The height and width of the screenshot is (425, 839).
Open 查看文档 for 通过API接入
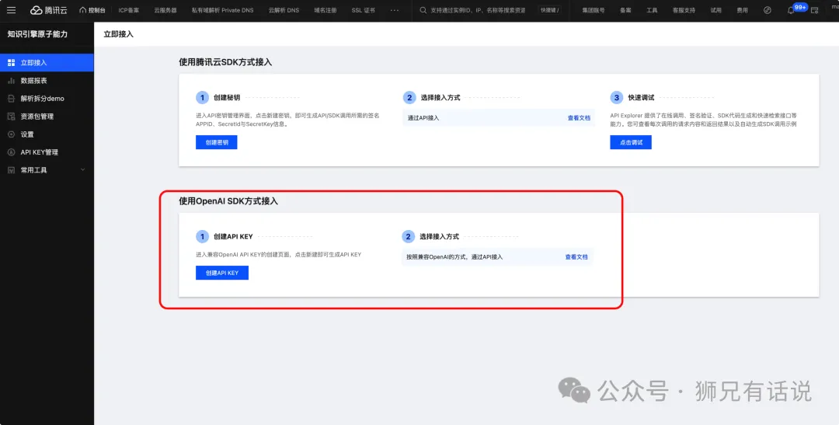pos(579,118)
